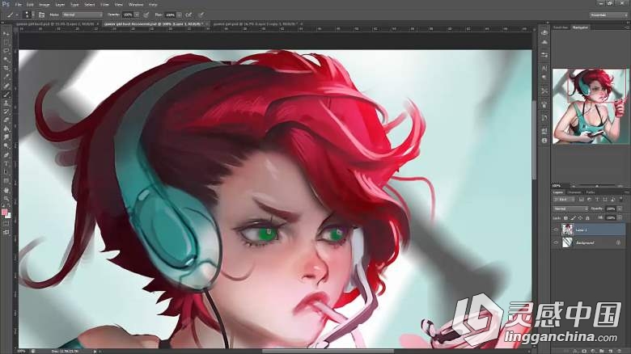Switch to the Swatches panel tab
631x354 pixels.
click(561, 27)
